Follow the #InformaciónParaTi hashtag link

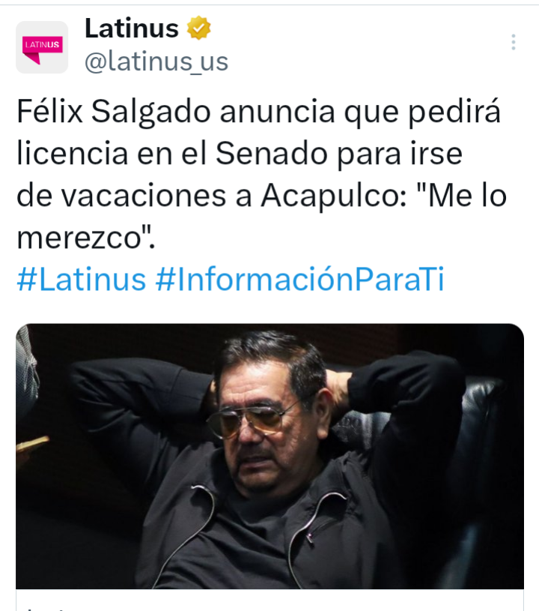click(x=299, y=279)
